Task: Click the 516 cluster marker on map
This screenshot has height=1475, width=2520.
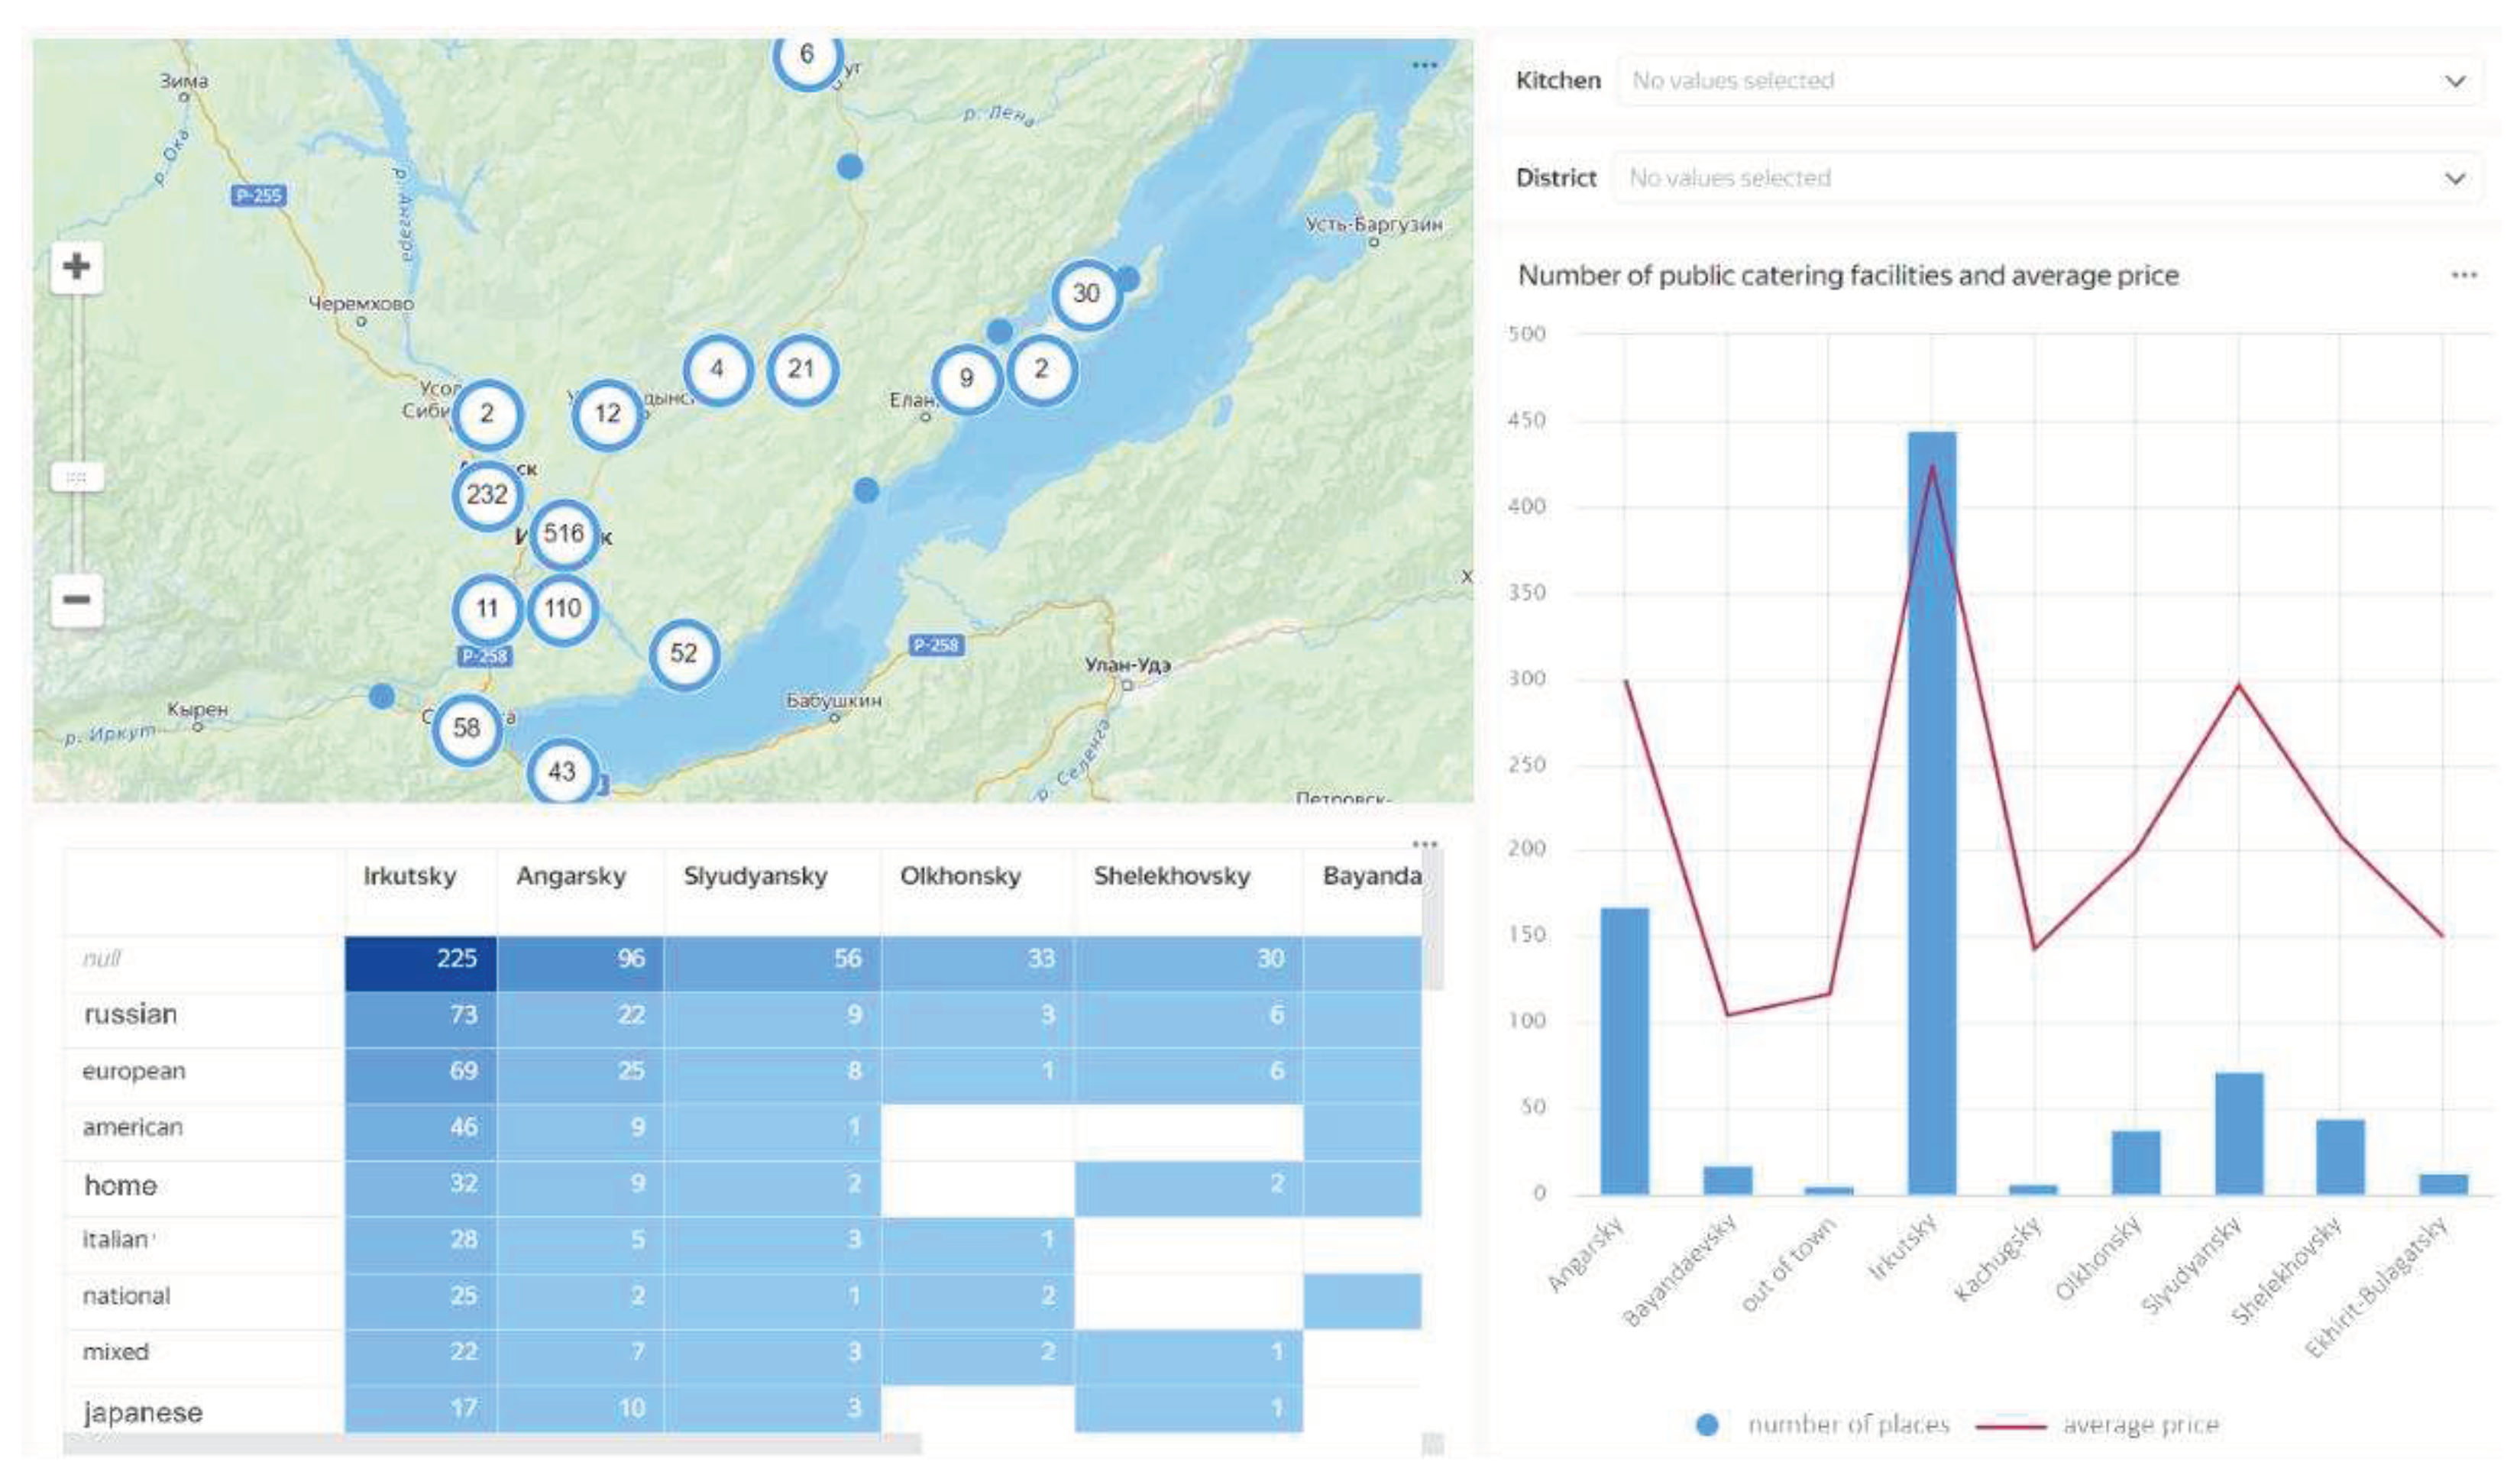Action: pyautogui.click(x=564, y=534)
